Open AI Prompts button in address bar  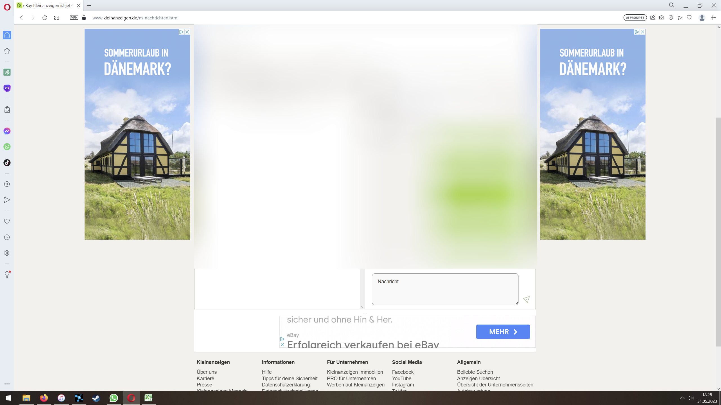tap(635, 18)
